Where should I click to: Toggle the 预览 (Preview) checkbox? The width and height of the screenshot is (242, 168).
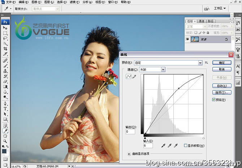click(214, 100)
